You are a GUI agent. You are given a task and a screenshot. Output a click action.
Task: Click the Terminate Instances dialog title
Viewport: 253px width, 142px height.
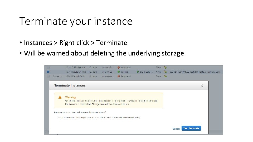[70, 85]
